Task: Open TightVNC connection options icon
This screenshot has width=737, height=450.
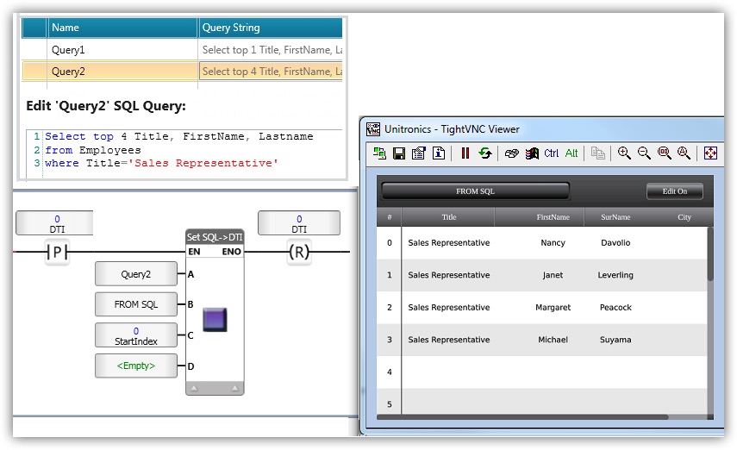Action: 419,153
